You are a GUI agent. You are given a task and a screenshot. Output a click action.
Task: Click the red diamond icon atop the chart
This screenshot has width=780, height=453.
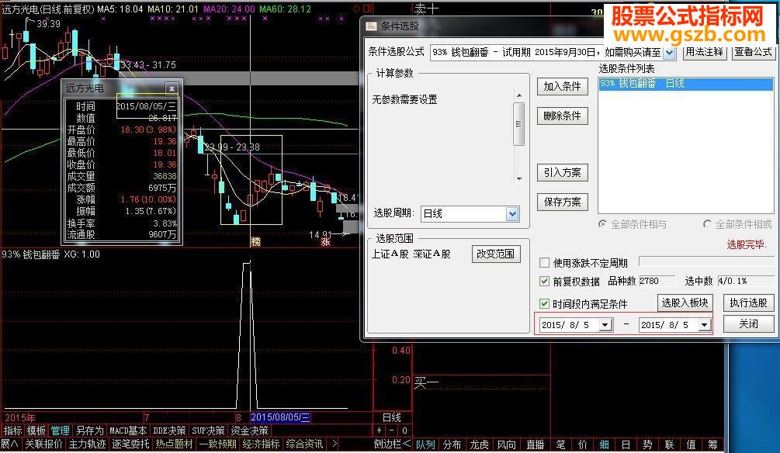point(356,9)
